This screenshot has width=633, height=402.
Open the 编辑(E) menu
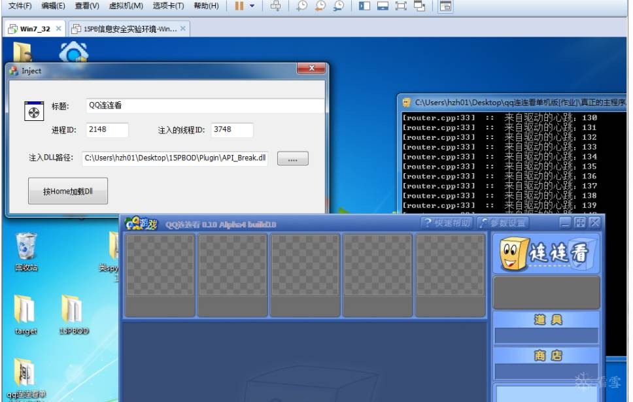coord(53,6)
